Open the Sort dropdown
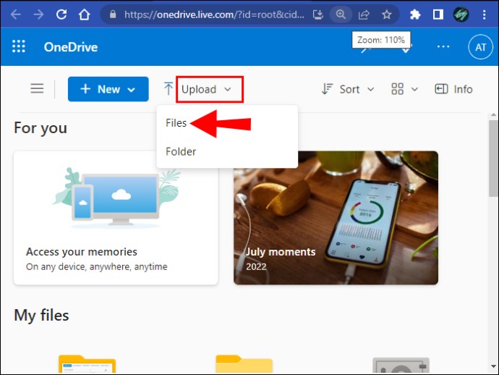This screenshot has height=375, width=499. tap(348, 89)
